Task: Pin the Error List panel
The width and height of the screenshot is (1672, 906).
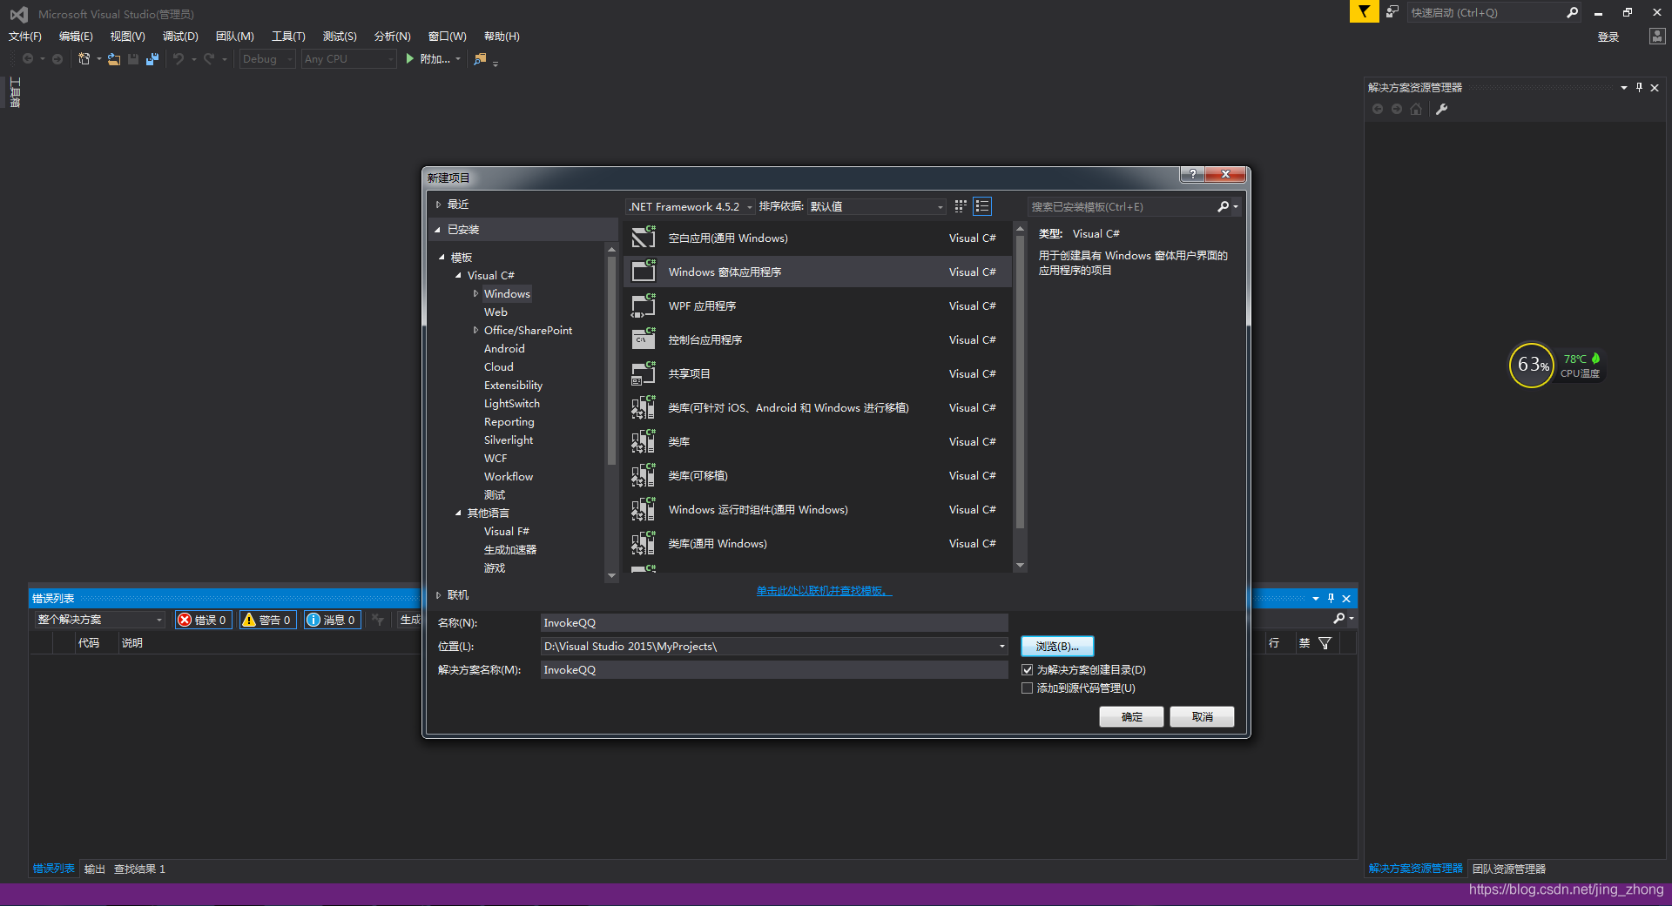Action: [1331, 599]
